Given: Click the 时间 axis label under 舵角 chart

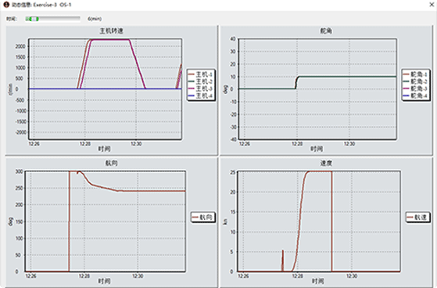Looking at the screenshot, I should tap(317, 149).
